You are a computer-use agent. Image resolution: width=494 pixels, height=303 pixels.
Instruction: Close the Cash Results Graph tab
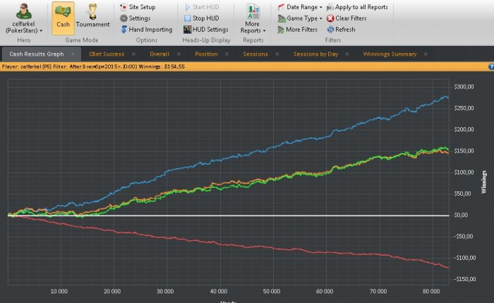point(73,54)
